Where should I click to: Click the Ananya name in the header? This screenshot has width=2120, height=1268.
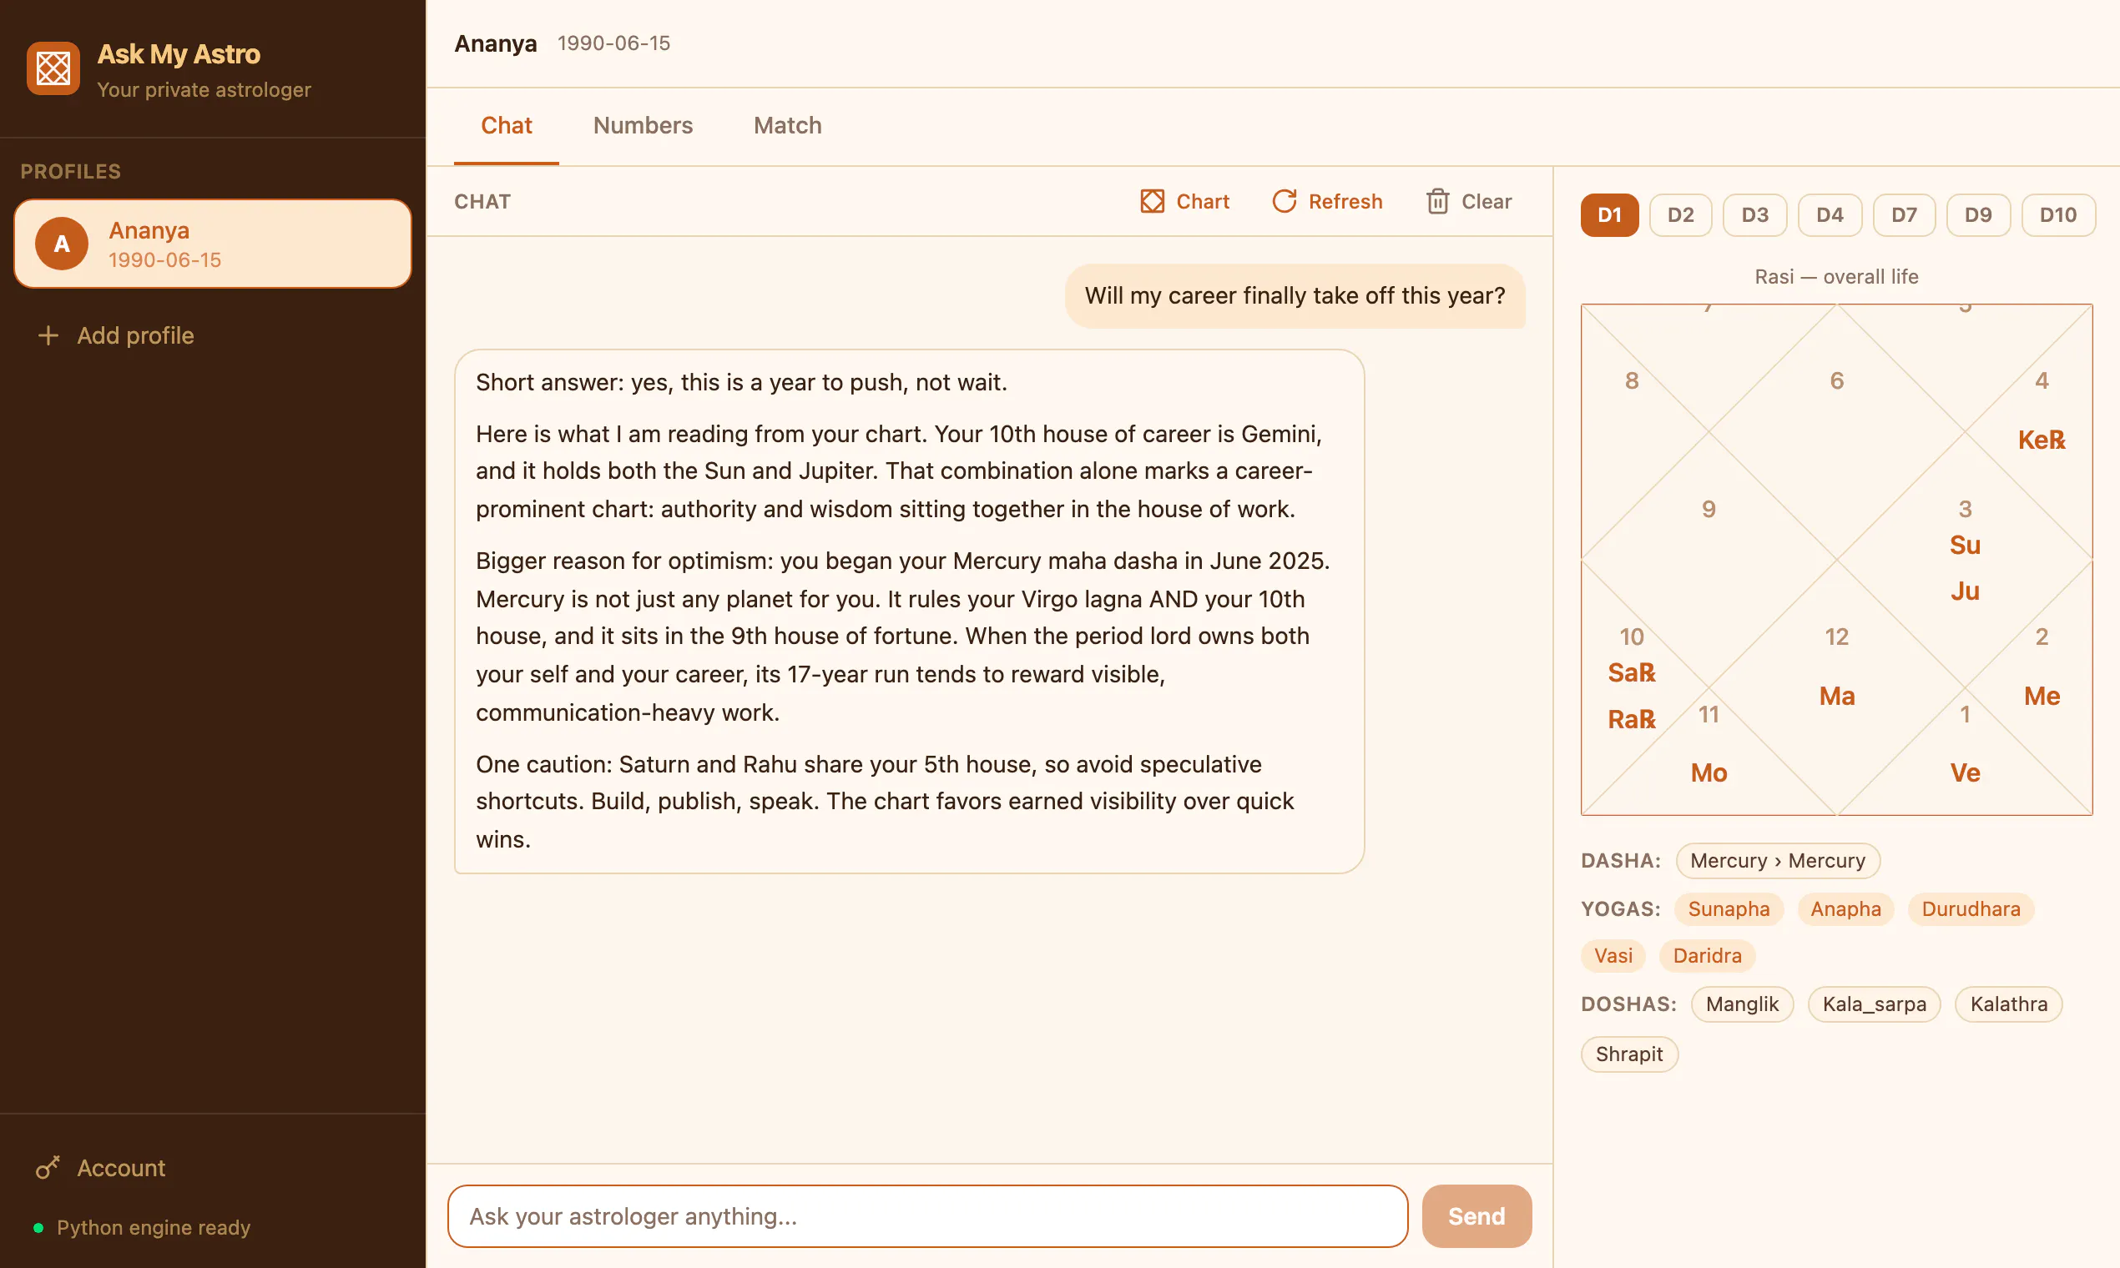tap(496, 43)
